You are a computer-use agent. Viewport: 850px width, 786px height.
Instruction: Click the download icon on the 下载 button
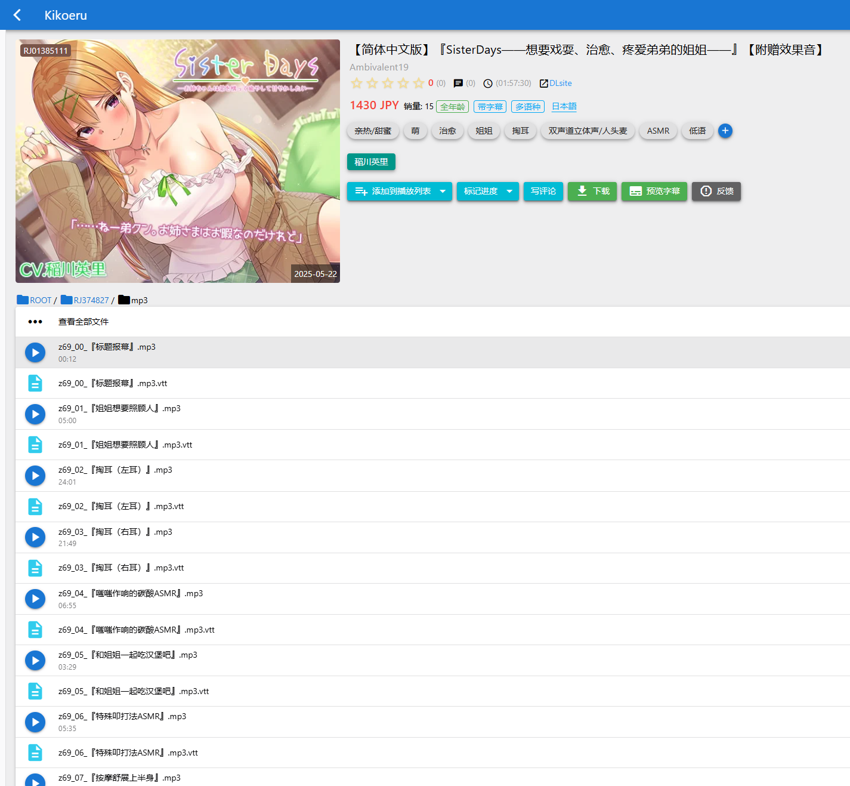coord(582,191)
